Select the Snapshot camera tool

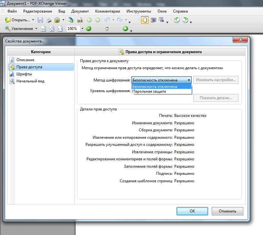(x=153, y=20)
